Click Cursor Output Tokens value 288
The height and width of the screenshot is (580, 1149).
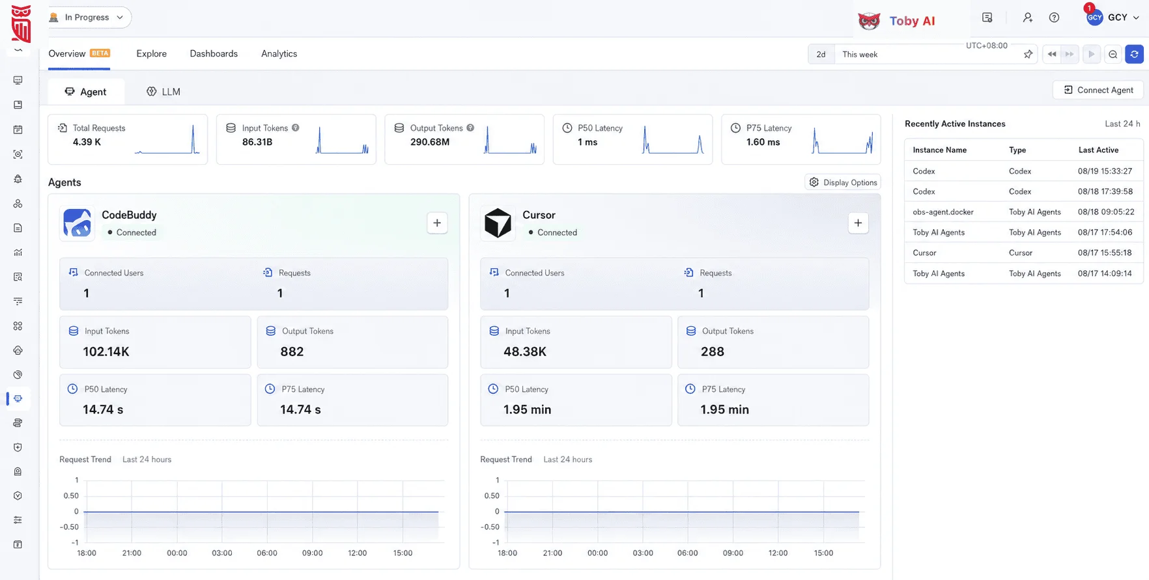[x=713, y=352]
